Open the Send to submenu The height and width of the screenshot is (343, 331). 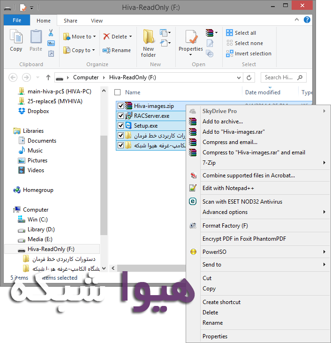pyautogui.click(x=258, y=265)
